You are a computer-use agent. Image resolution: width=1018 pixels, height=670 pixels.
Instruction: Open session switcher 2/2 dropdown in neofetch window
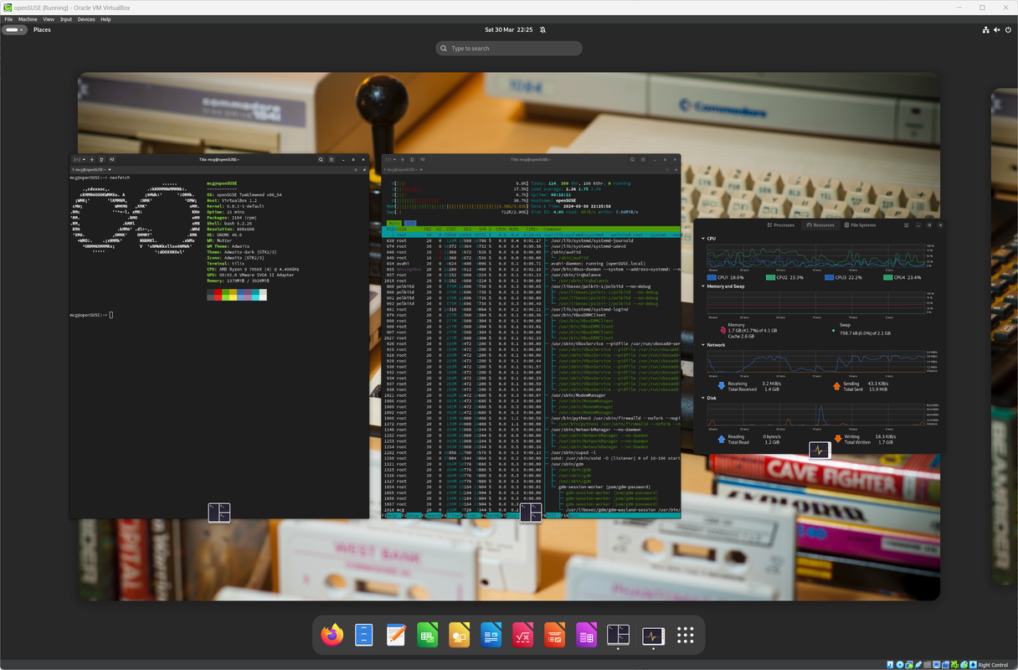80,159
